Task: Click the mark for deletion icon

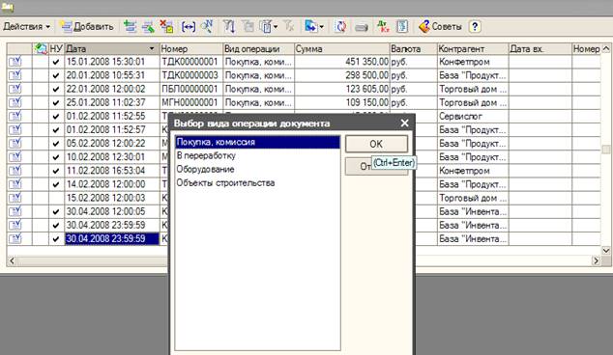Action: pos(166,26)
